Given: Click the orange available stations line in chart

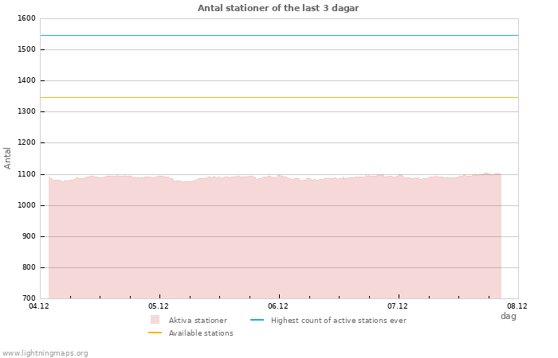Looking at the screenshot, I should tap(279, 97).
